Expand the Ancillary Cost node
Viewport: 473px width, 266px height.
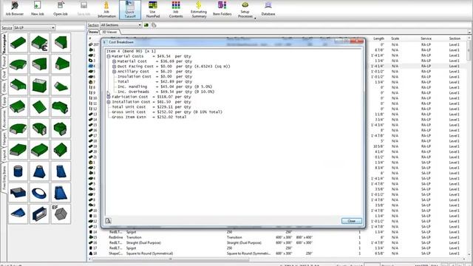(115, 72)
